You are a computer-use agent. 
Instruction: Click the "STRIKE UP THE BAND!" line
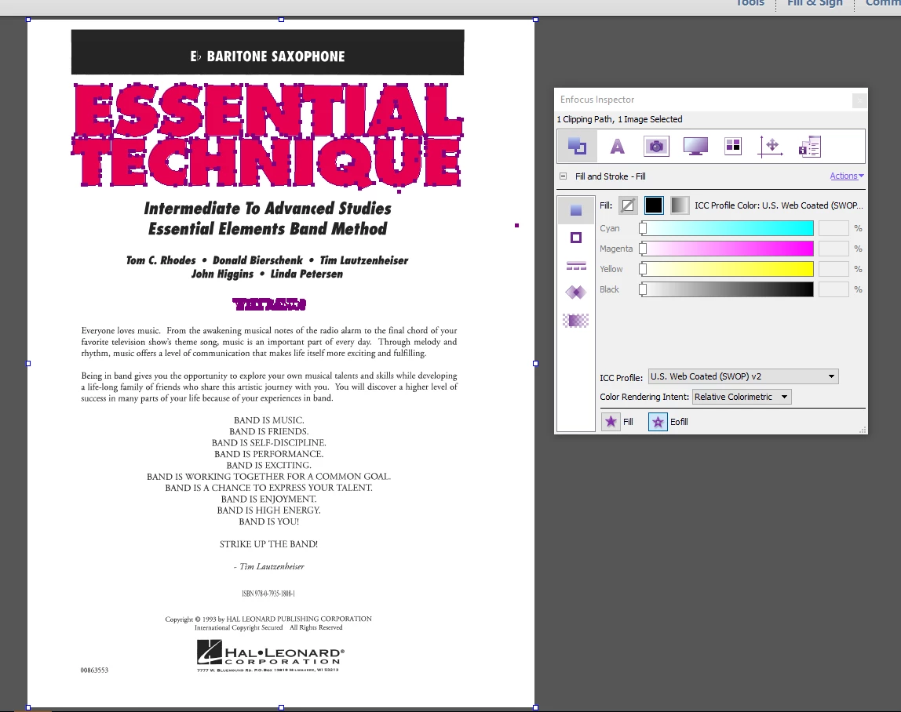click(268, 543)
